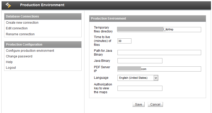The width and height of the screenshot is (212, 113).
Task: Focus the Time to live minutes field
Action: 124,41
